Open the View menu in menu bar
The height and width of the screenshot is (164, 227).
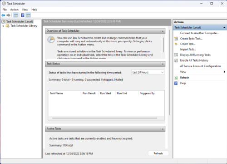[x=25, y=10]
